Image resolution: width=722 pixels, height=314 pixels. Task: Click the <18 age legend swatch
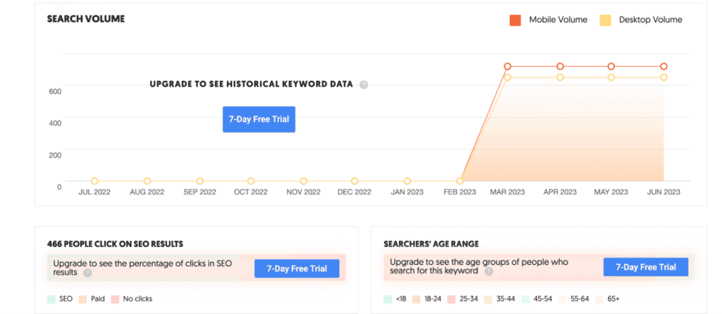pos(388,299)
